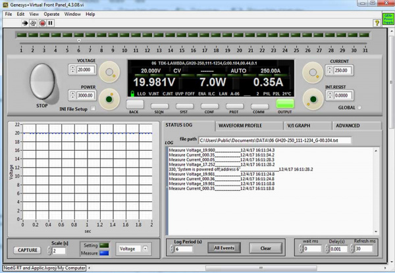Click the Clear log button
Image resolution: width=395 pixels, height=273 pixels.
coord(265,248)
